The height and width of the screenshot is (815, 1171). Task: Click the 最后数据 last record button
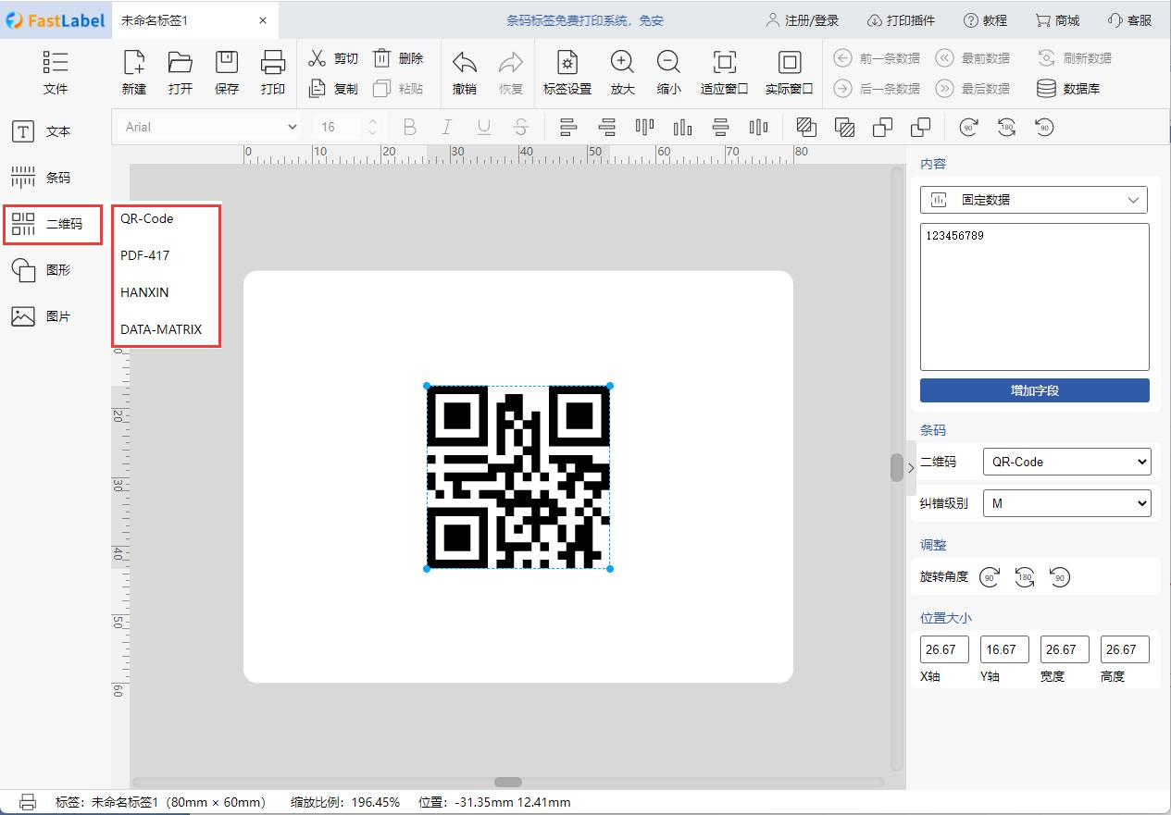tap(973, 89)
